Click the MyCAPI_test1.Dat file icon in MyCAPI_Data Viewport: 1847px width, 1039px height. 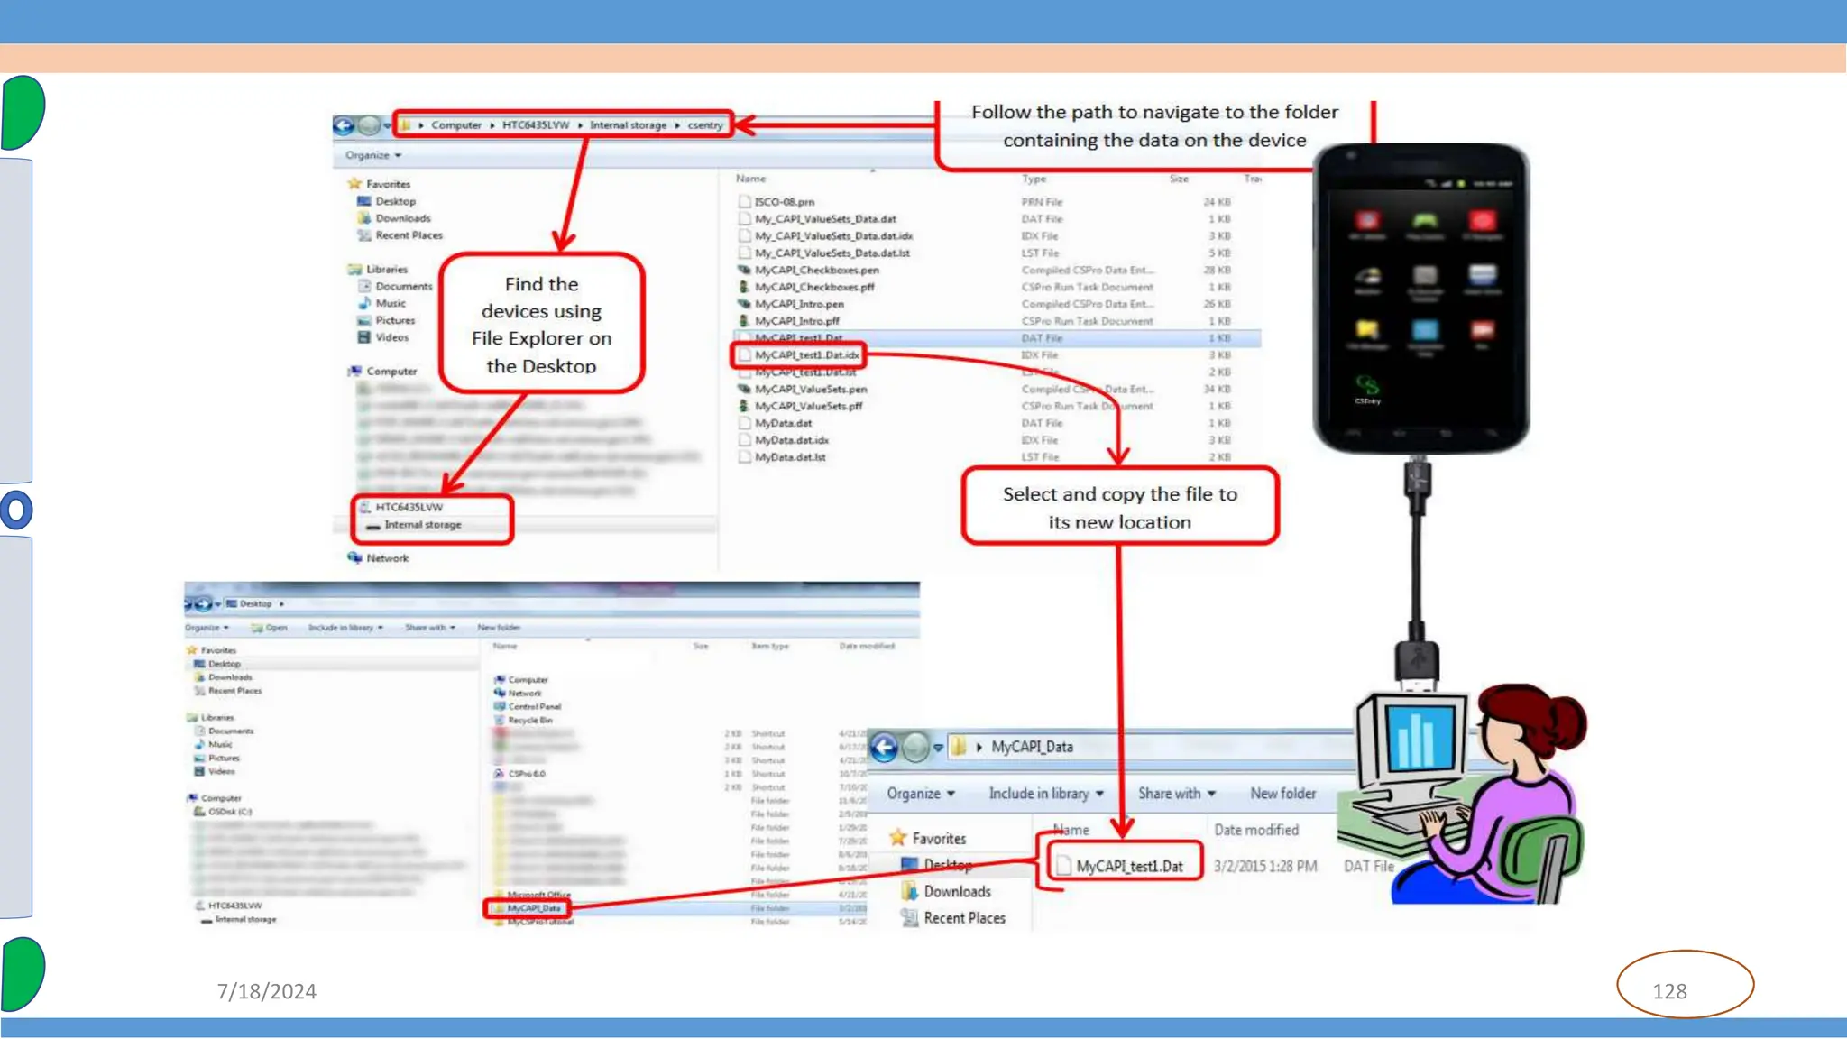(x=1063, y=866)
